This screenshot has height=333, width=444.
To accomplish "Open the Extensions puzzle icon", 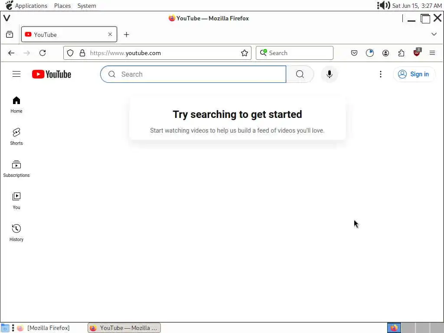I will point(401,53).
